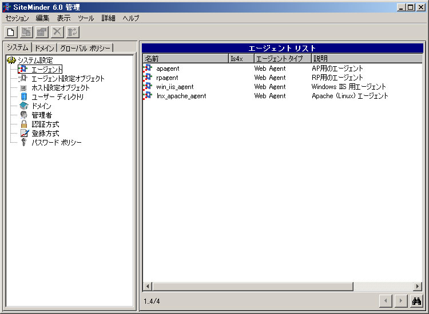Click the SiteMinder title bar app icon
429x314 pixels.
click(7, 7)
